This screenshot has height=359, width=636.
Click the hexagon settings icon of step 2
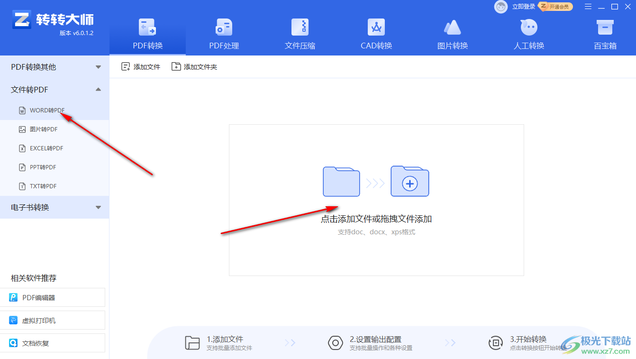pyautogui.click(x=336, y=343)
